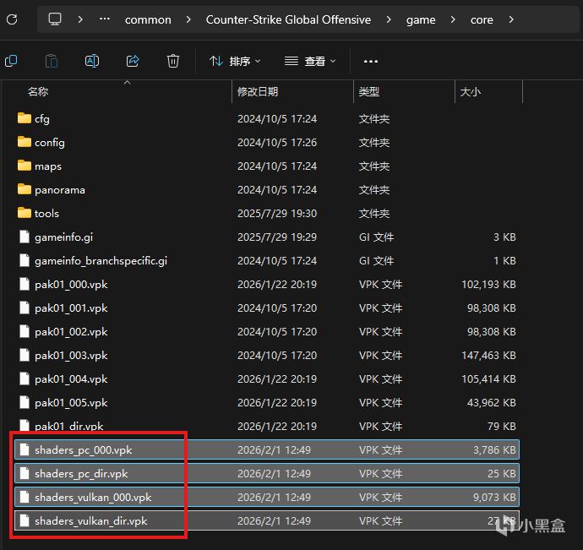Click the maps folder icon
The image size is (583, 550).
coord(25,166)
